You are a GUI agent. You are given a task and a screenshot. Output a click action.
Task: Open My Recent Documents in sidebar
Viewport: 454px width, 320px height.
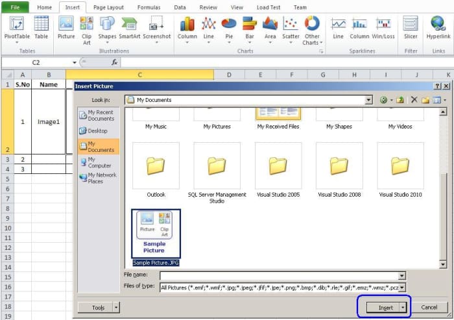point(99,116)
